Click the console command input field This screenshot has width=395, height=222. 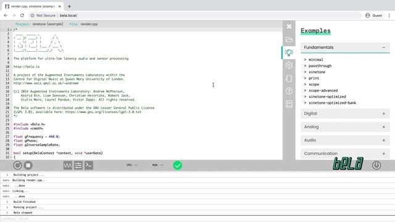[197, 219]
